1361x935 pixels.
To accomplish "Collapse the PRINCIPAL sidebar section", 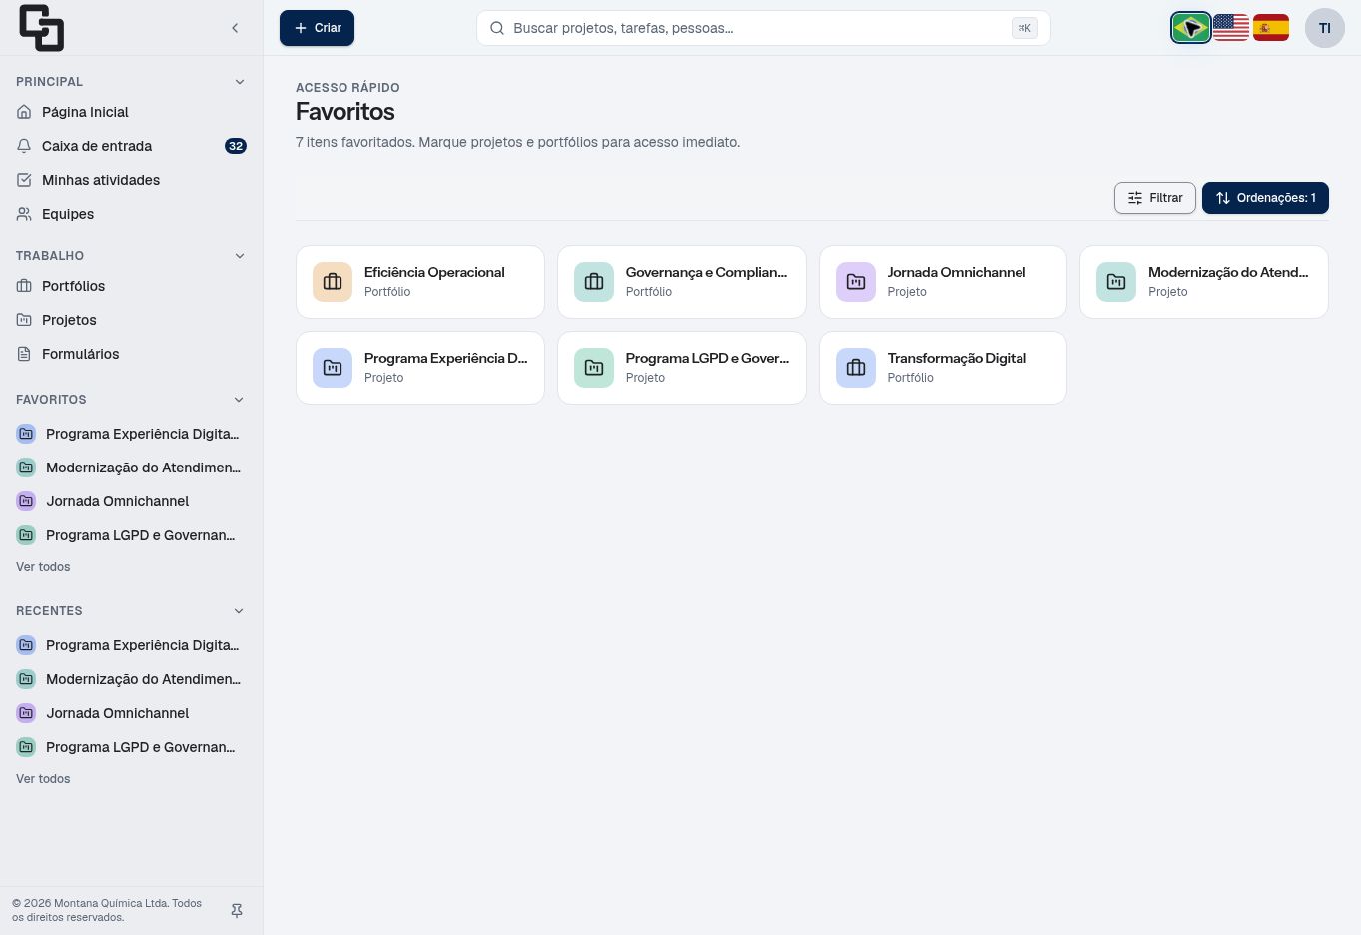I will [240, 82].
